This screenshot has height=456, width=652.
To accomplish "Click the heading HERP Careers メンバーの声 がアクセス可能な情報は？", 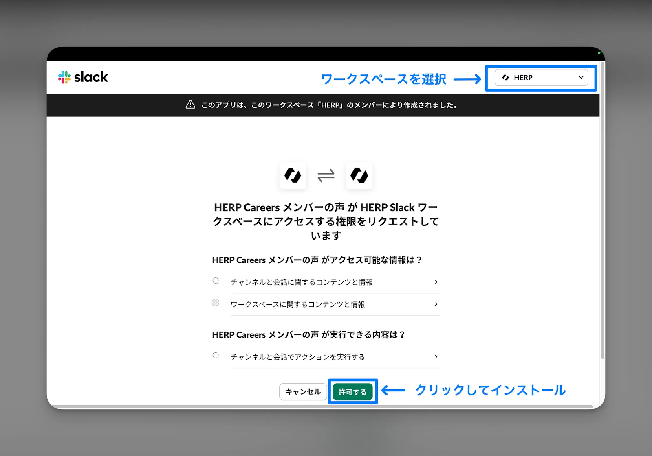I will (317, 260).
